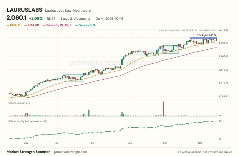Click the 52w high 2,086.86 label

point(207,35)
